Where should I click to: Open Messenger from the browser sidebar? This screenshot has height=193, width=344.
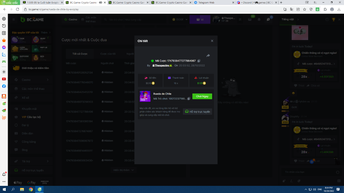4,47
